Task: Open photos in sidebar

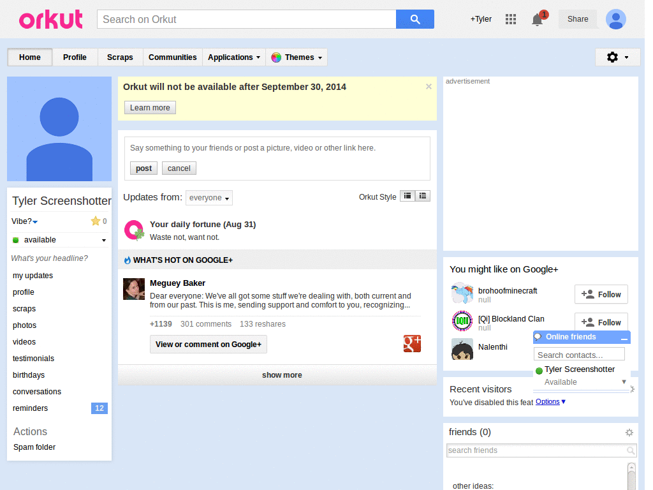Action: point(25,325)
